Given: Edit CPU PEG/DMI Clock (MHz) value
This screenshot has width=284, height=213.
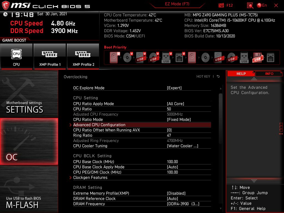Looking at the screenshot, I should point(142,172).
